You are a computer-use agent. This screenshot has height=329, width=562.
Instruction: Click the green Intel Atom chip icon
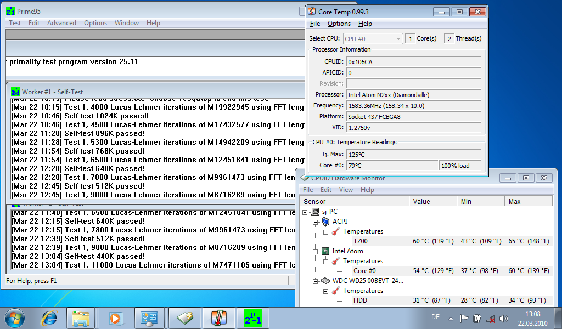(x=325, y=251)
